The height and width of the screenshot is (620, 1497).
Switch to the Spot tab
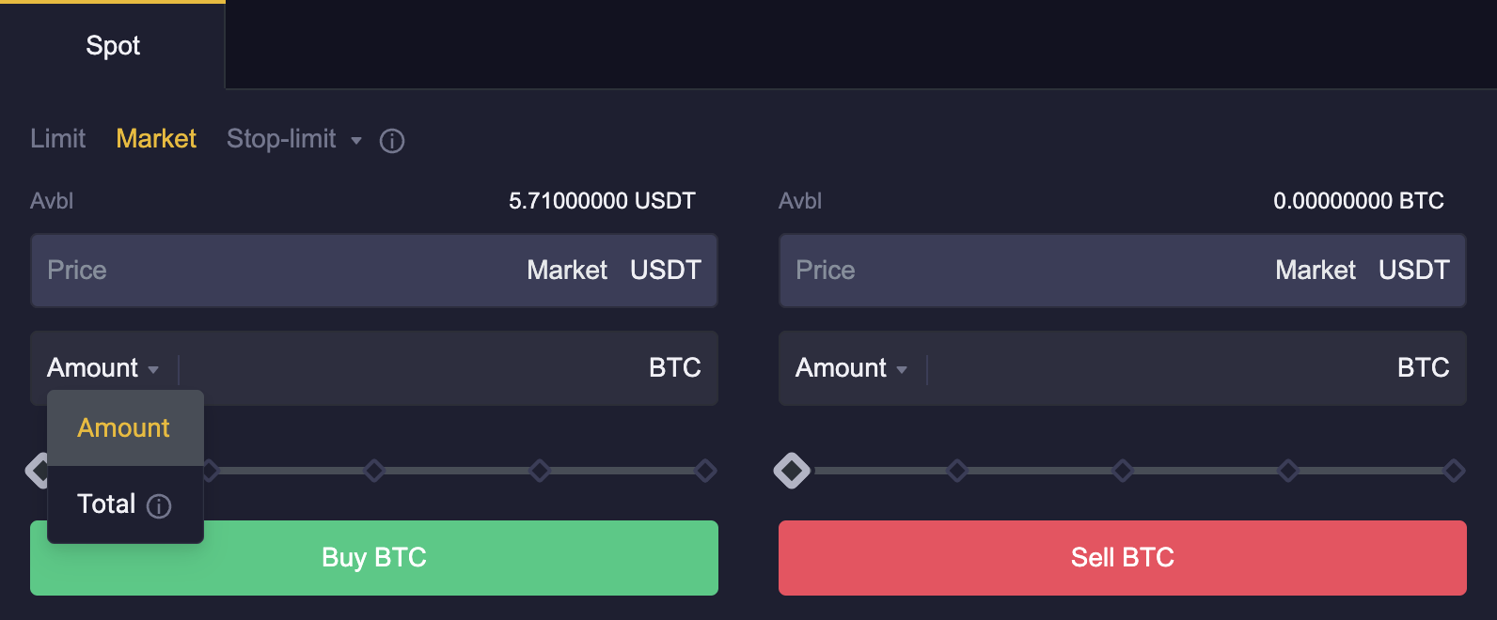[113, 45]
